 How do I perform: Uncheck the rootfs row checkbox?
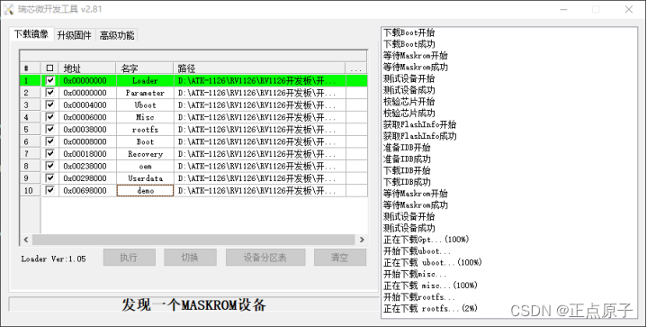pos(49,129)
